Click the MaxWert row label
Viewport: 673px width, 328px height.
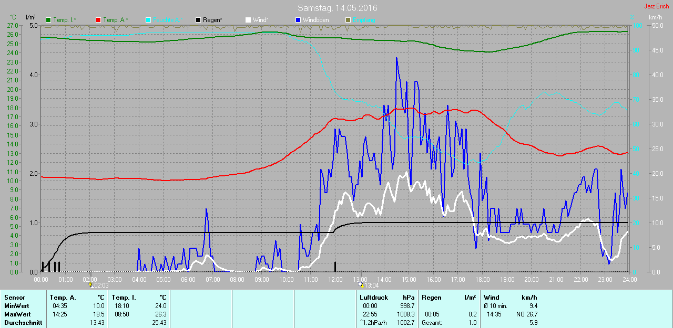coord(16,314)
